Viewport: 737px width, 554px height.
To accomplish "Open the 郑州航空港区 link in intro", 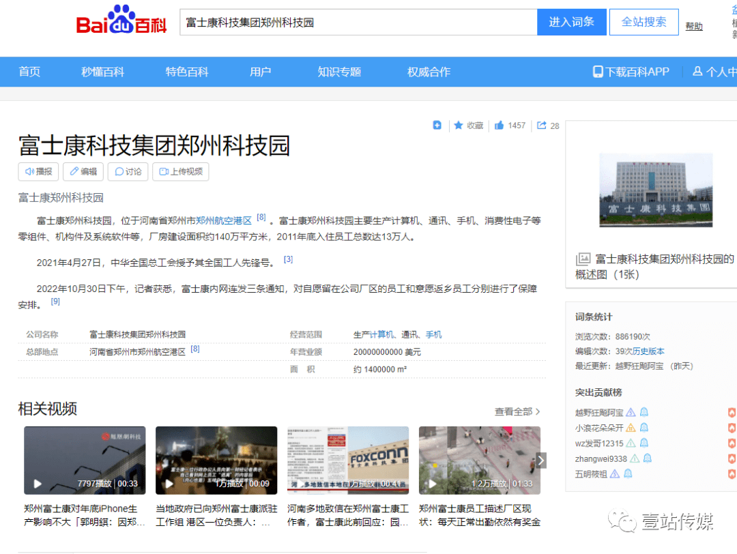I will pos(224,220).
